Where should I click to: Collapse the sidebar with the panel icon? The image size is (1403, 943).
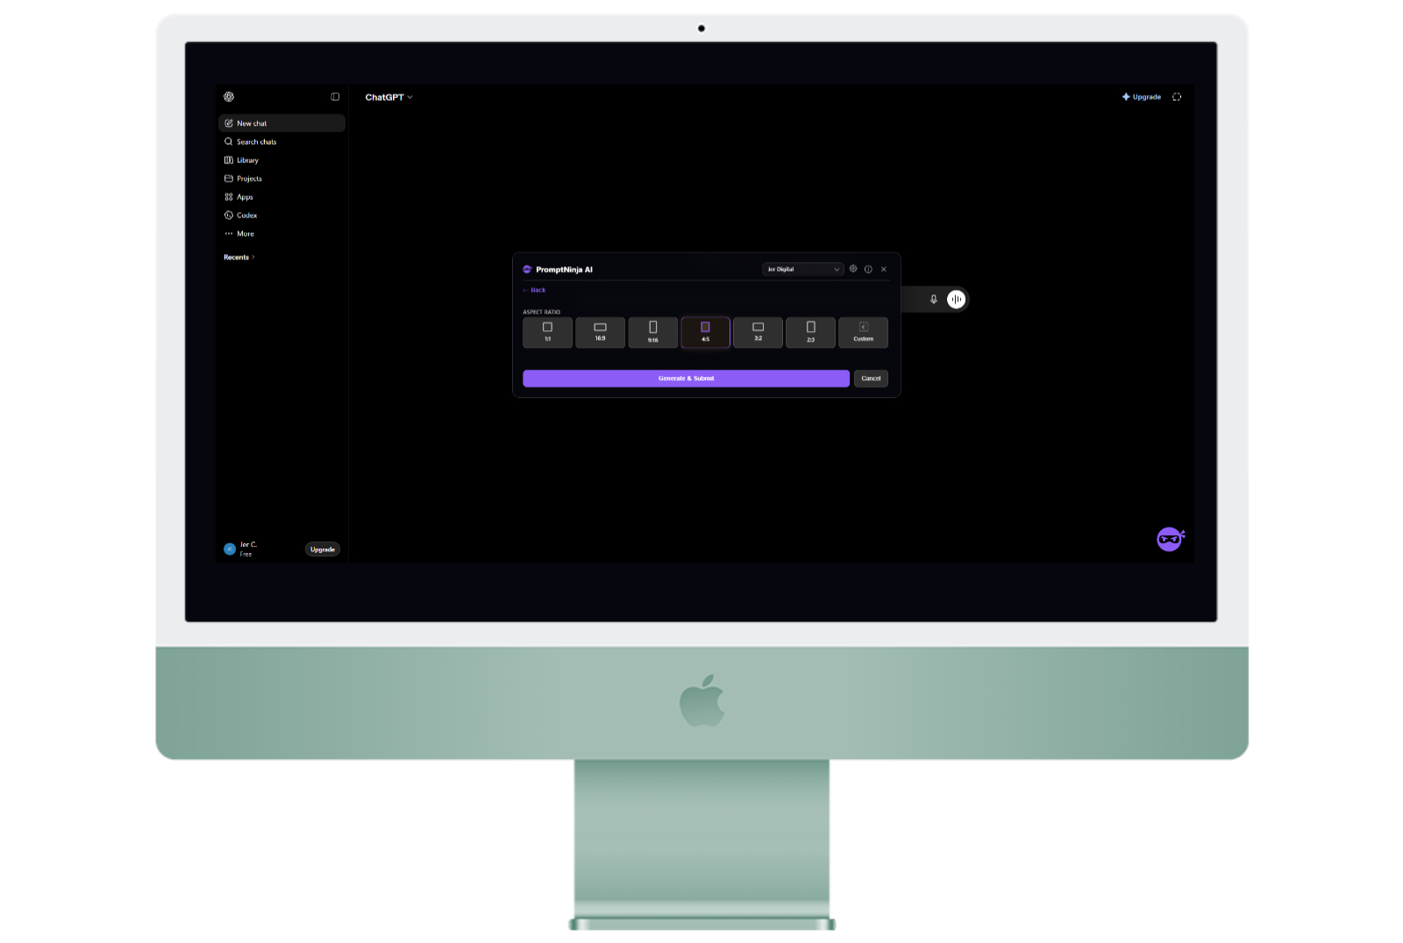(x=335, y=96)
